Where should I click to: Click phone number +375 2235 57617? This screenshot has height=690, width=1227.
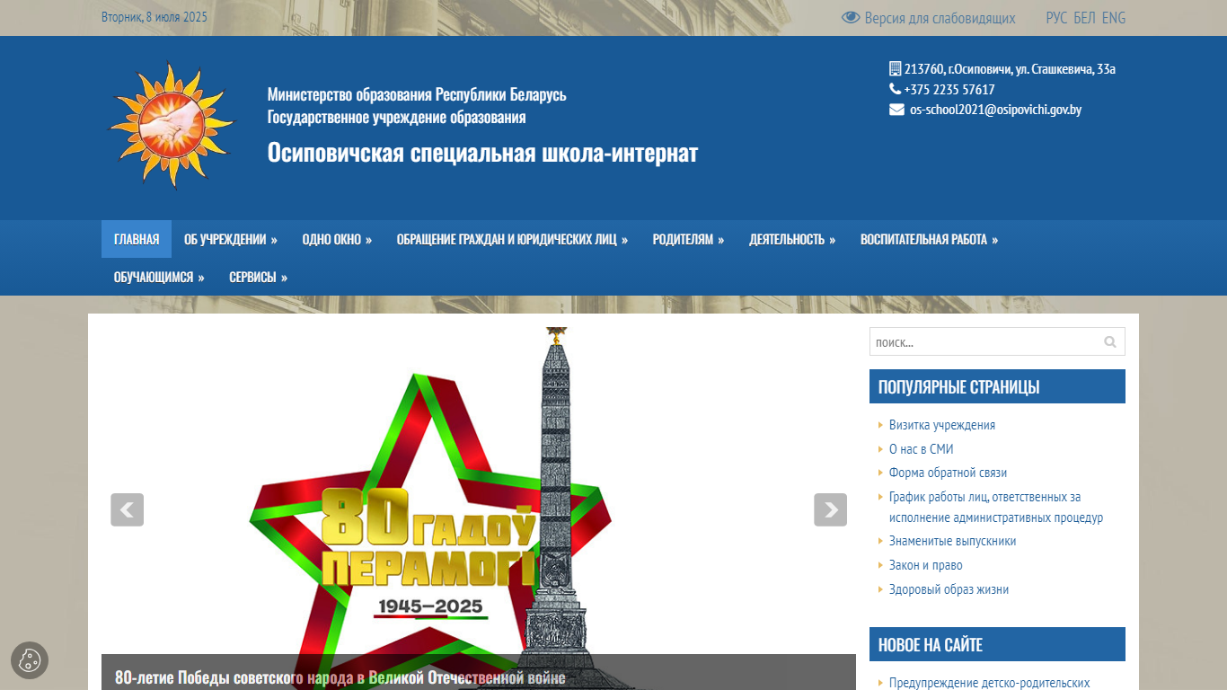(x=949, y=89)
